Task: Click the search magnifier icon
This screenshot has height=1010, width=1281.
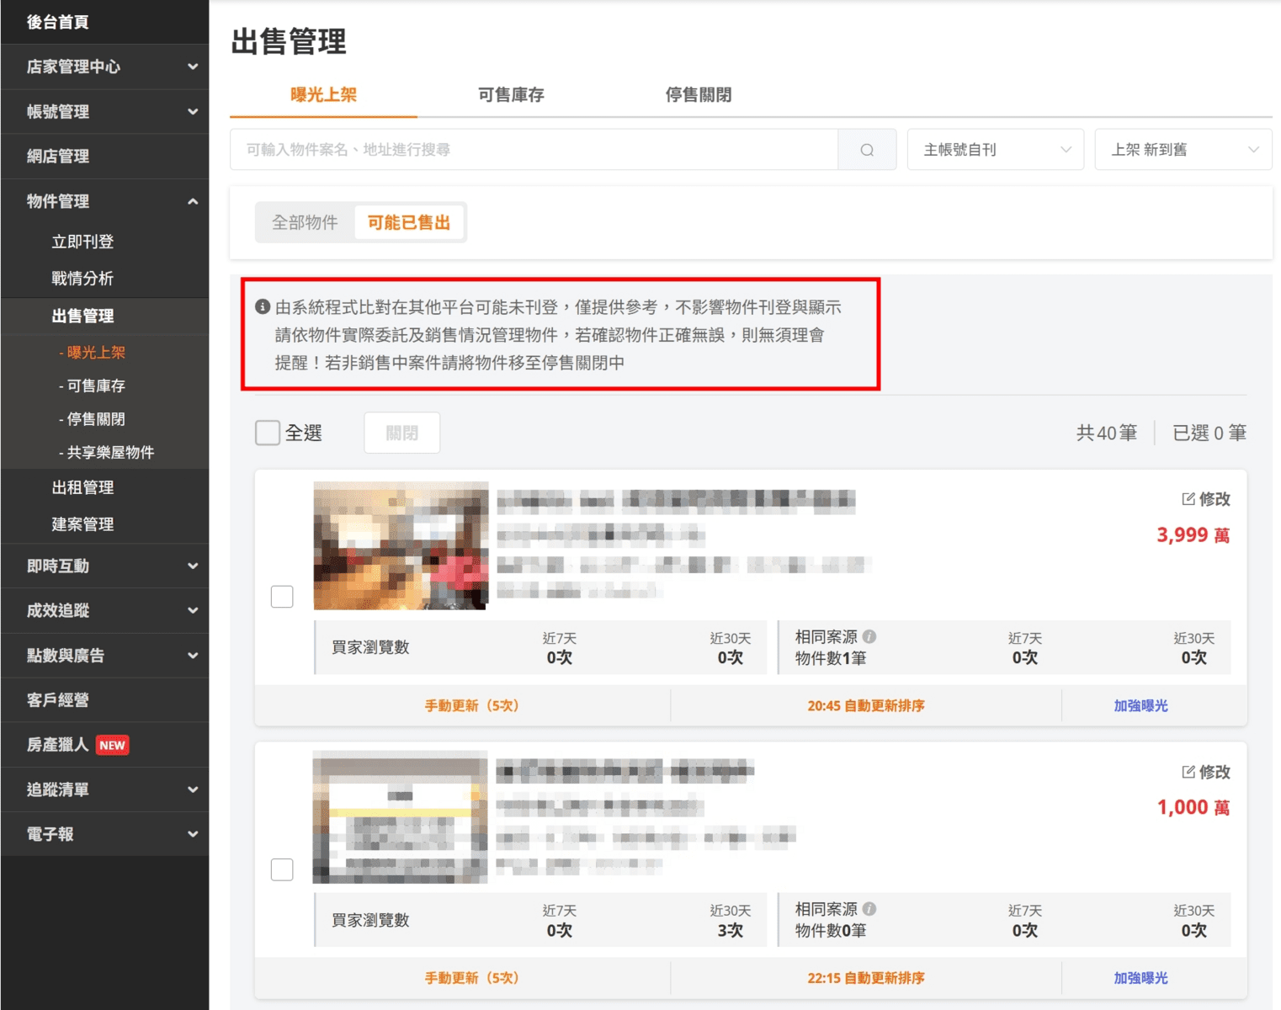Action: tap(867, 150)
